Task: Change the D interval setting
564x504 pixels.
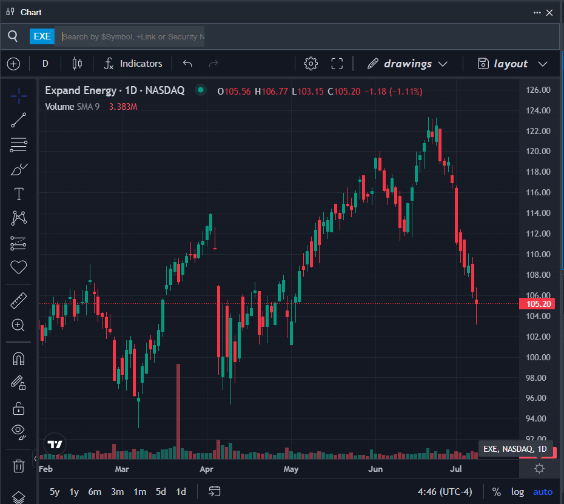Action: (x=45, y=64)
